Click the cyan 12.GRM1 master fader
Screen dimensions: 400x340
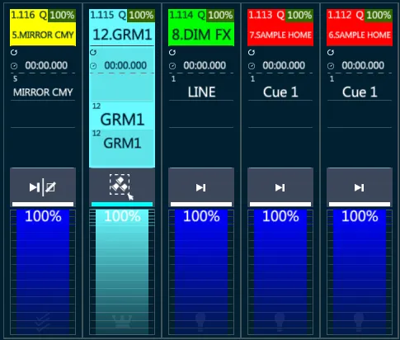[x=122, y=272]
